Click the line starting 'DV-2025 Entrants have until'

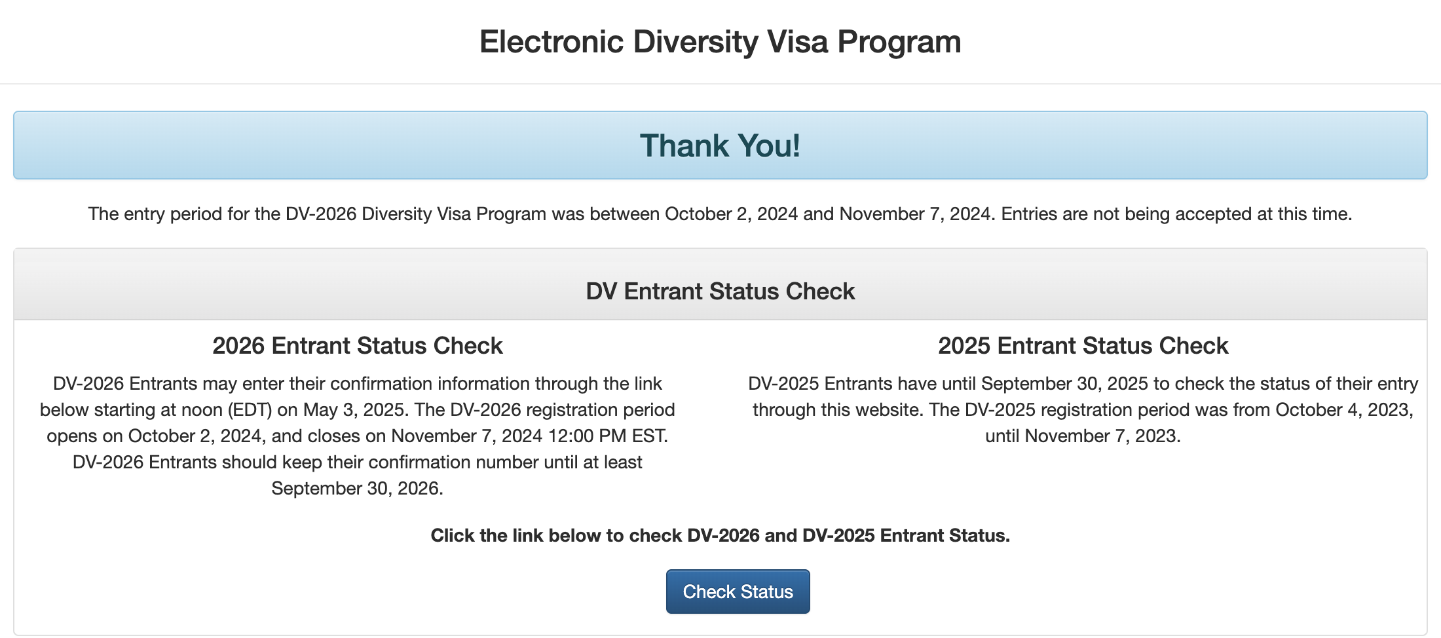coord(1083,384)
